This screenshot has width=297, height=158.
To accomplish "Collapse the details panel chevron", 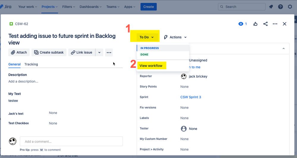I will point(284,49).
